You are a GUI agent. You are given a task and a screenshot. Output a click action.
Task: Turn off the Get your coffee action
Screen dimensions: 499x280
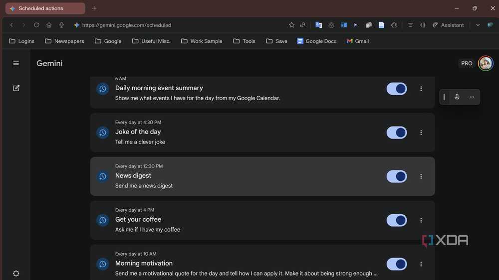[x=397, y=220]
